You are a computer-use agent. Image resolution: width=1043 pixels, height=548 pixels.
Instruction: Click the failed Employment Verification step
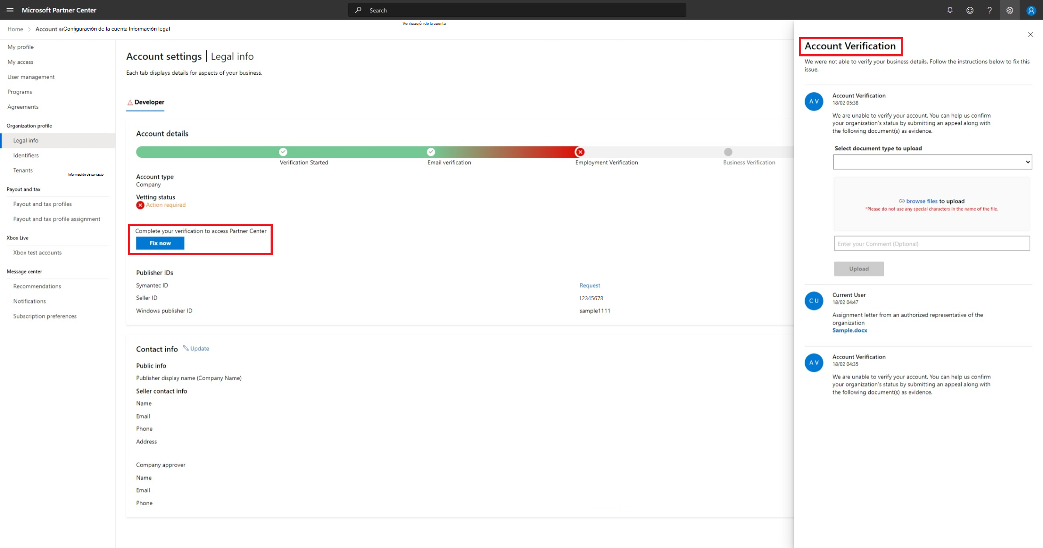coord(580,152)
